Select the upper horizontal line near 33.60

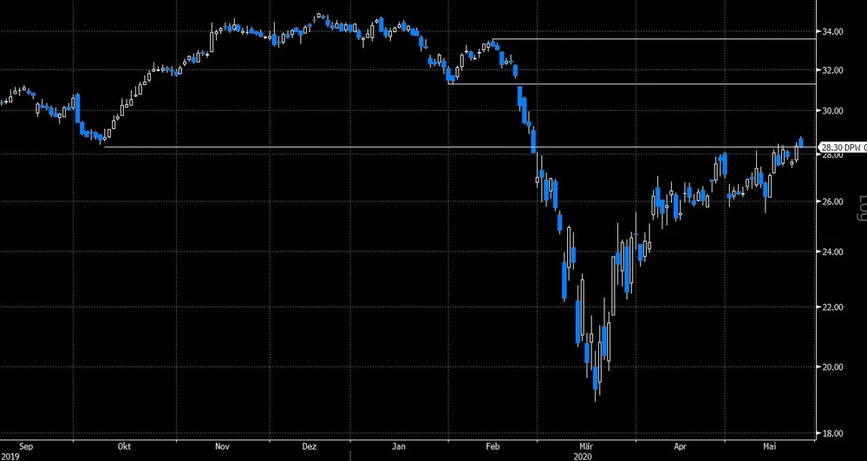(x=659, y=39)
